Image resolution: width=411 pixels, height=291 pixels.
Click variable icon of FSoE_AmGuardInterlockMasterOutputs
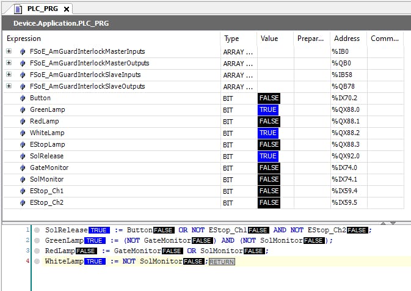pos(23,63)
